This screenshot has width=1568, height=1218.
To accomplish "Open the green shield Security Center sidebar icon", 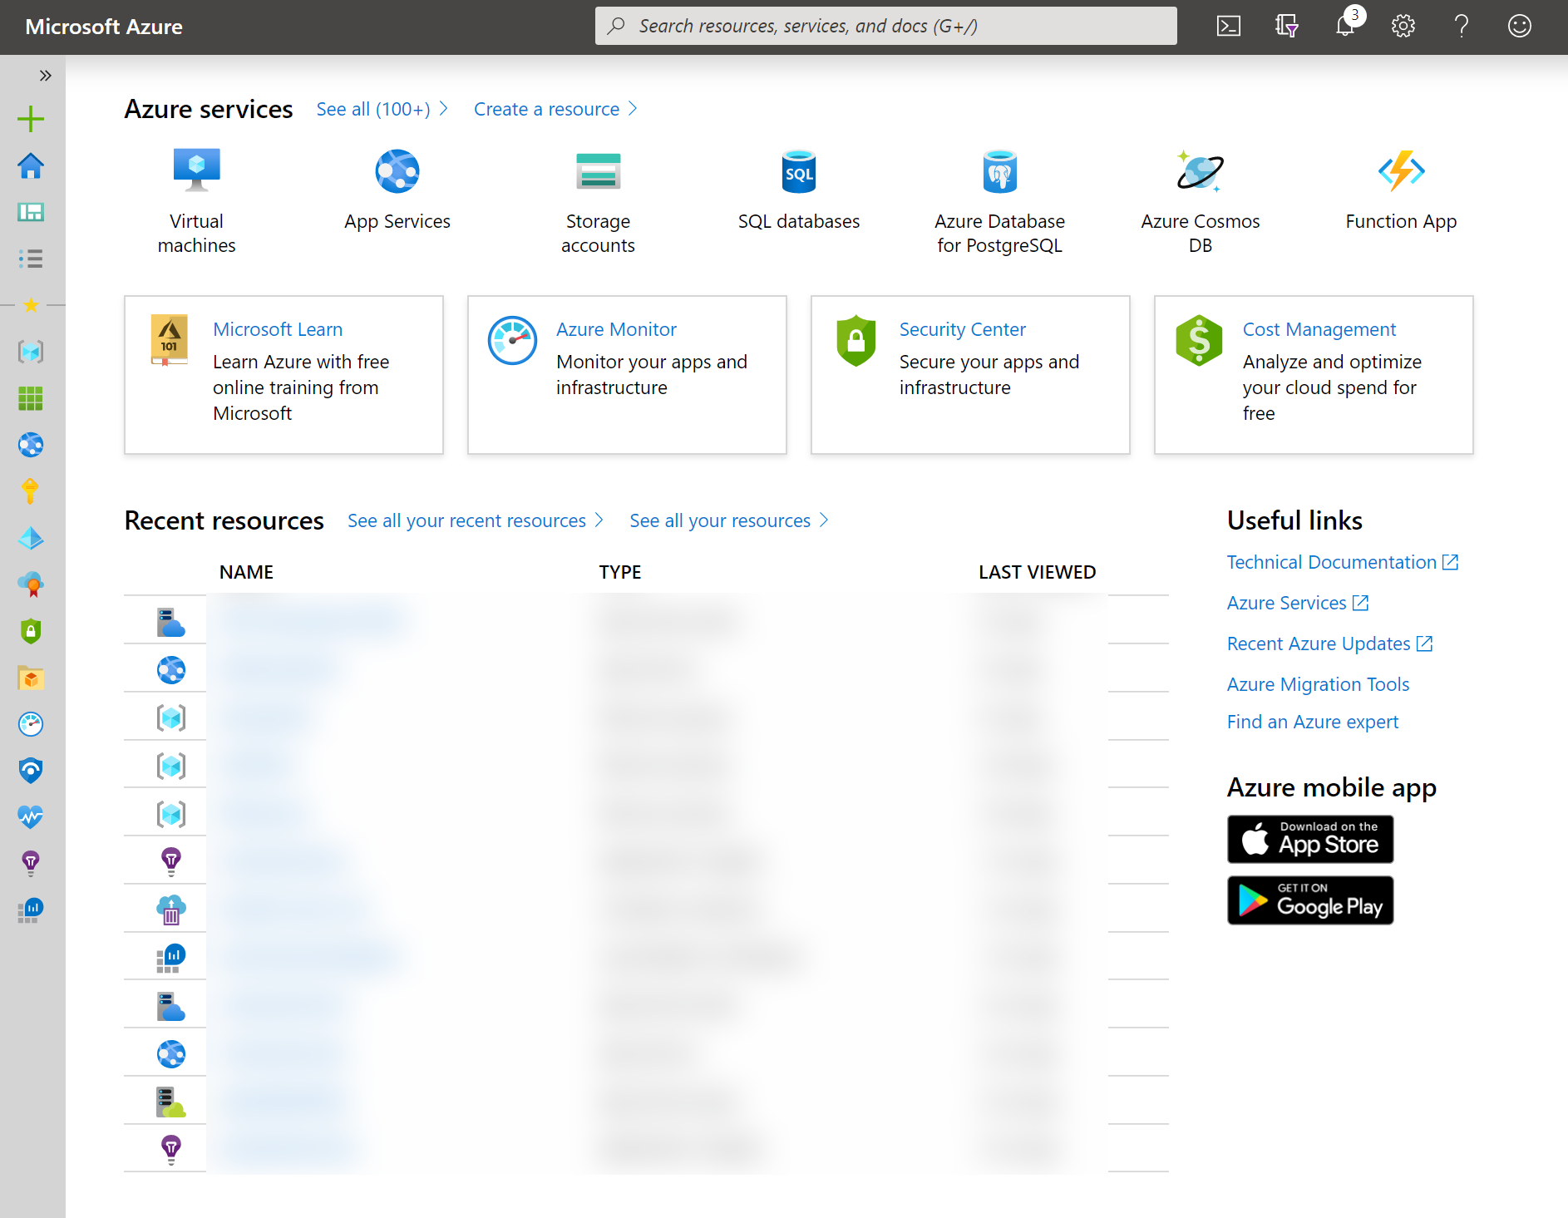I will click(x=31, y=631).
